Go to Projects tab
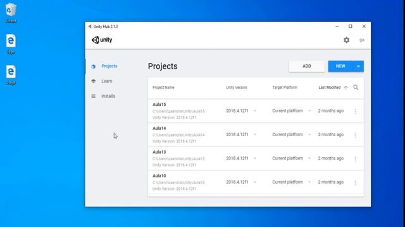The image size is (405, 227). point(109,66)
